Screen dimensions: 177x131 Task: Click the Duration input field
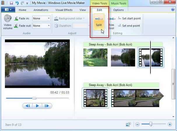click(x=81, y=26)
